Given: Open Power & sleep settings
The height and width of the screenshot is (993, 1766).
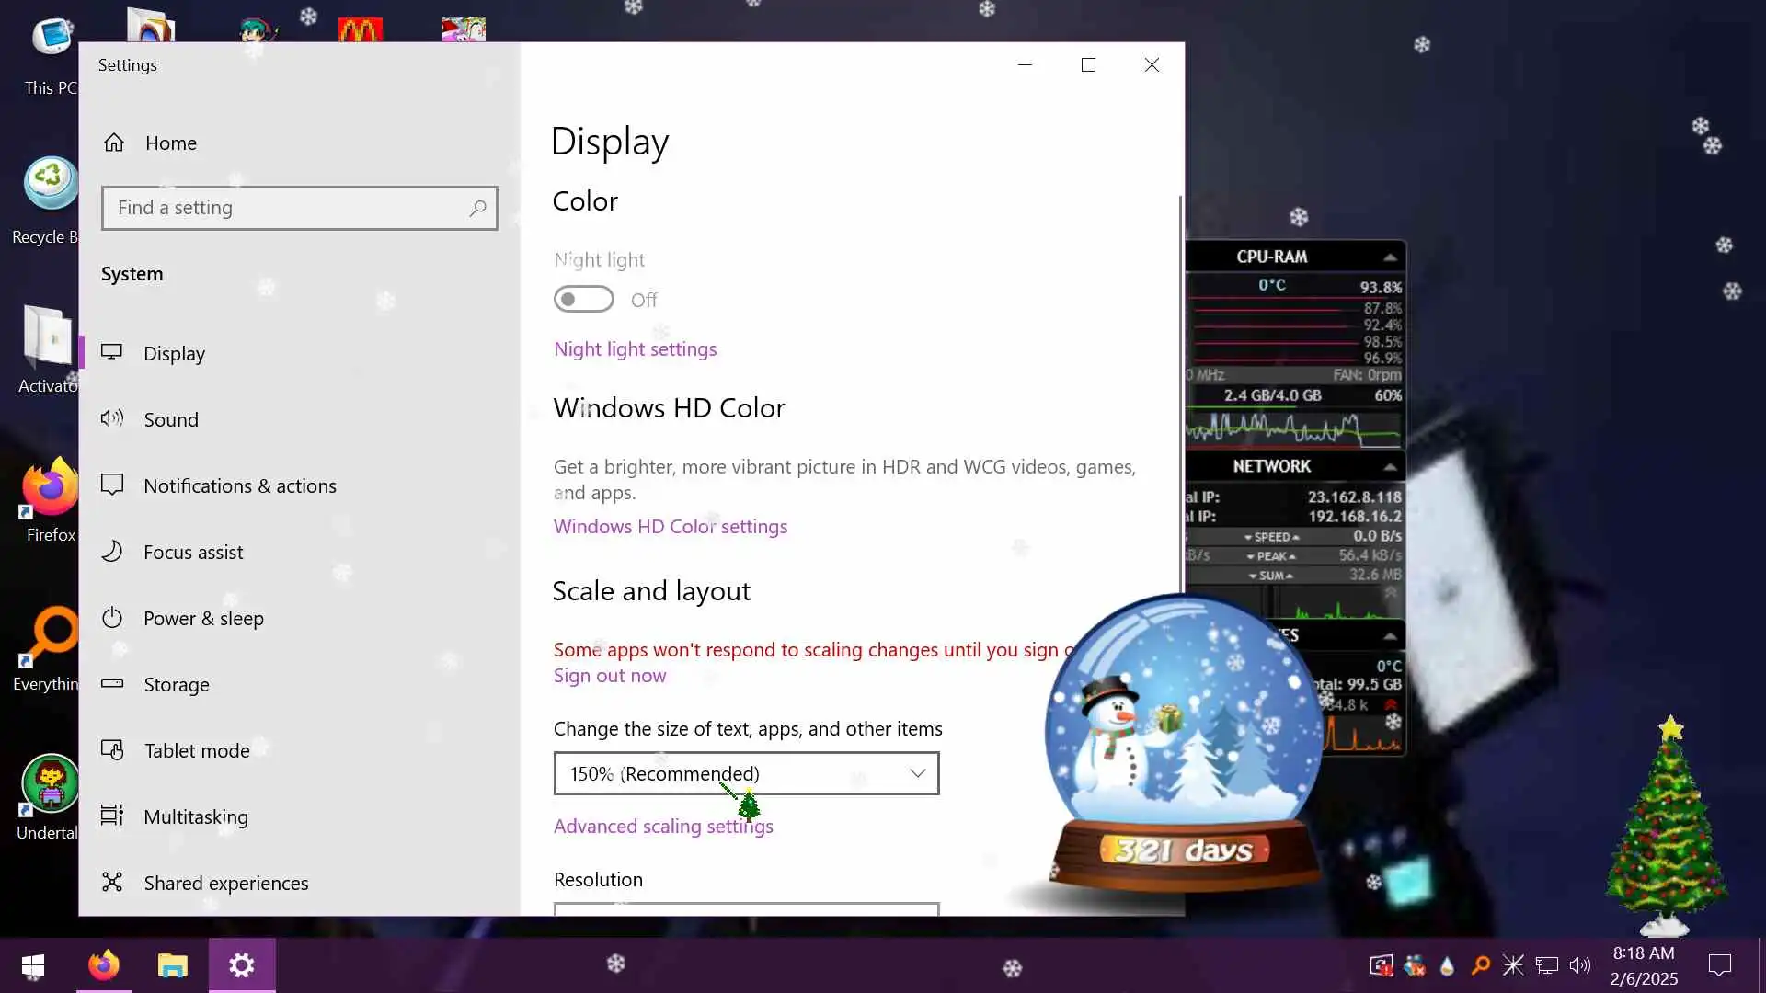Looking at the screenshot, I should pyautogui.click(x=202, y=618).
